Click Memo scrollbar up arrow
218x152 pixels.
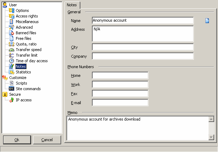211,119
